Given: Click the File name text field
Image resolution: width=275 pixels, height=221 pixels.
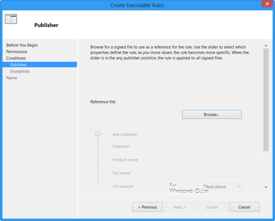Looking at the screenshot, I should pyautogui.click(x=200, y=173).
